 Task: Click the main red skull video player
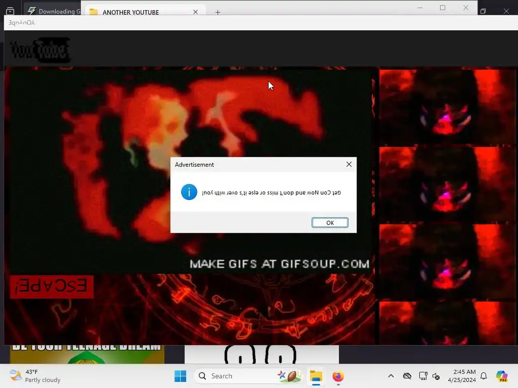tap(191, 171)
